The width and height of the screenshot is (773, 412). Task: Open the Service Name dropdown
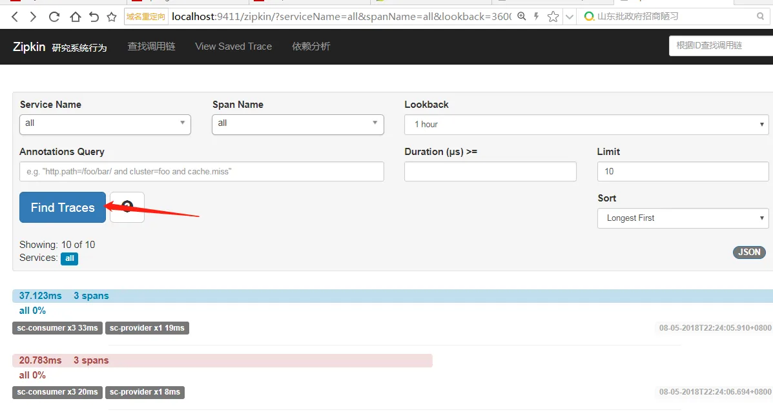coord(105,124)
